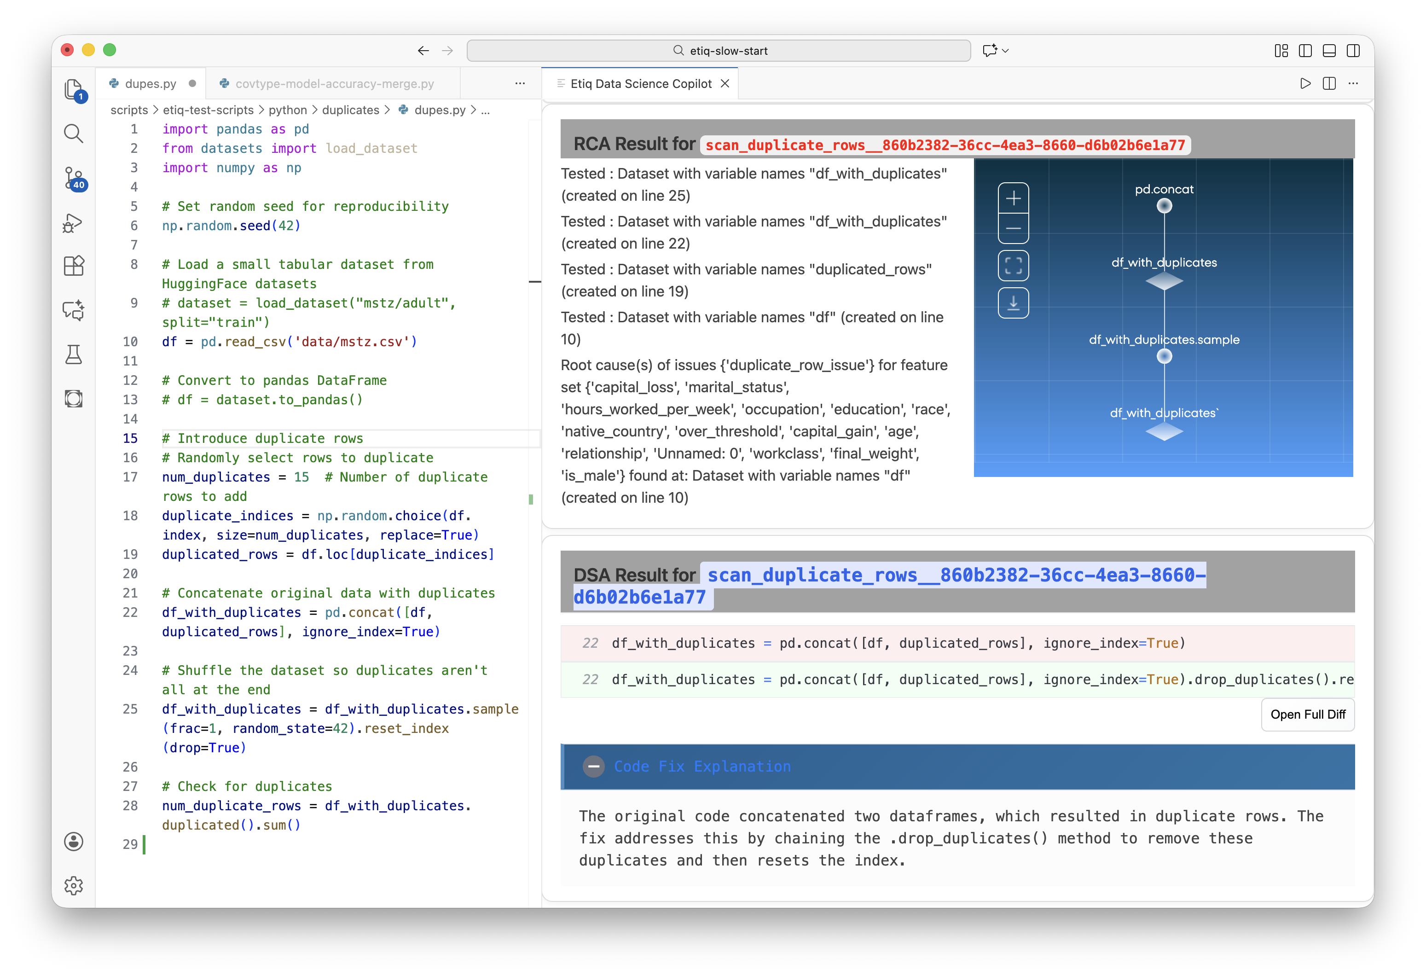
Task: Open the Testing beaker icon
Action: [x=74, y=354]
